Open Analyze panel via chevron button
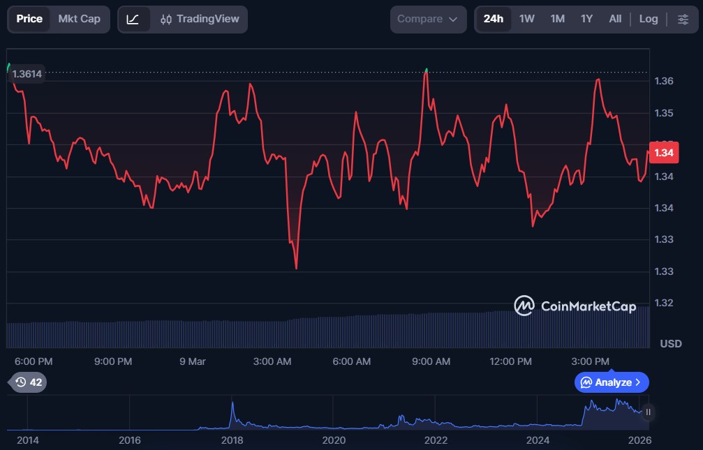 (x=612, y=382)
